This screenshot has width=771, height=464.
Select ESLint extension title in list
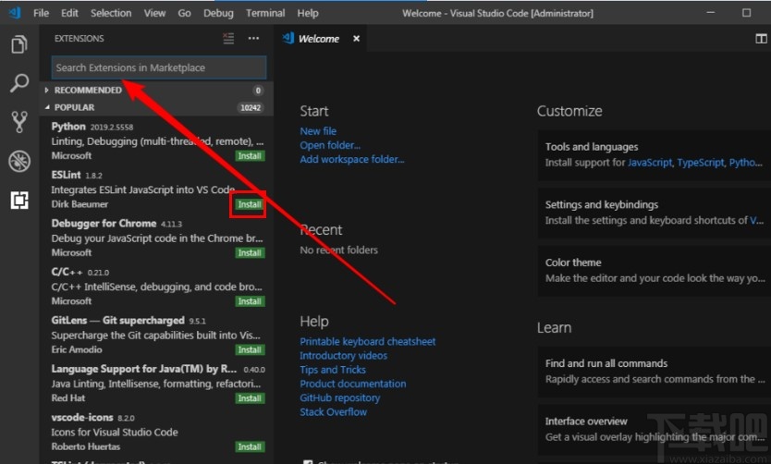(x=66, y=175)
